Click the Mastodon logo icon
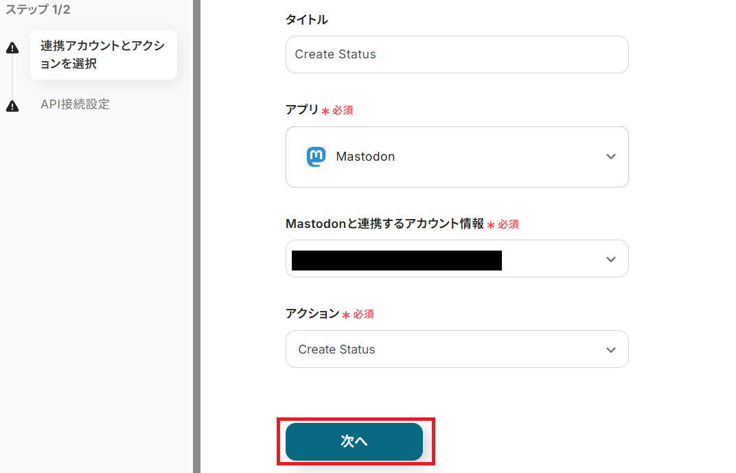The width and height of the screenshot is (736, 473). tap(316, 157)
